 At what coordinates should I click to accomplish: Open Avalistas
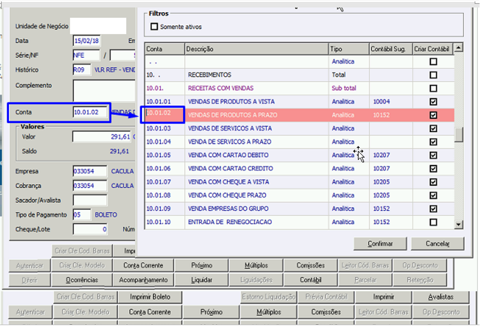440,297
